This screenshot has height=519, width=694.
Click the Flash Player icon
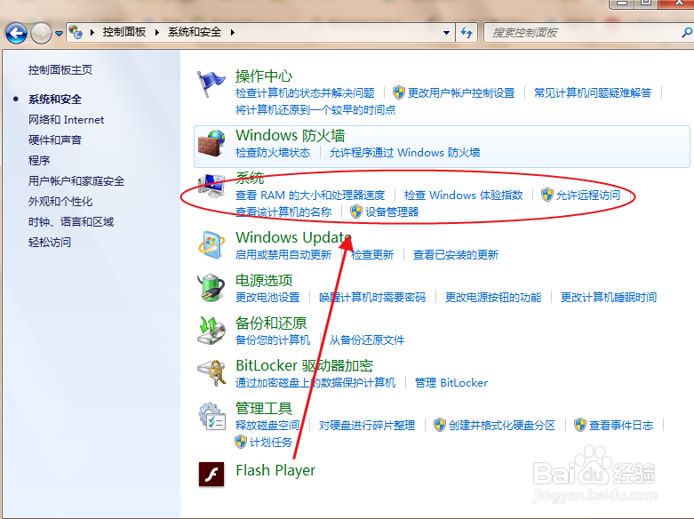point(211,475)
